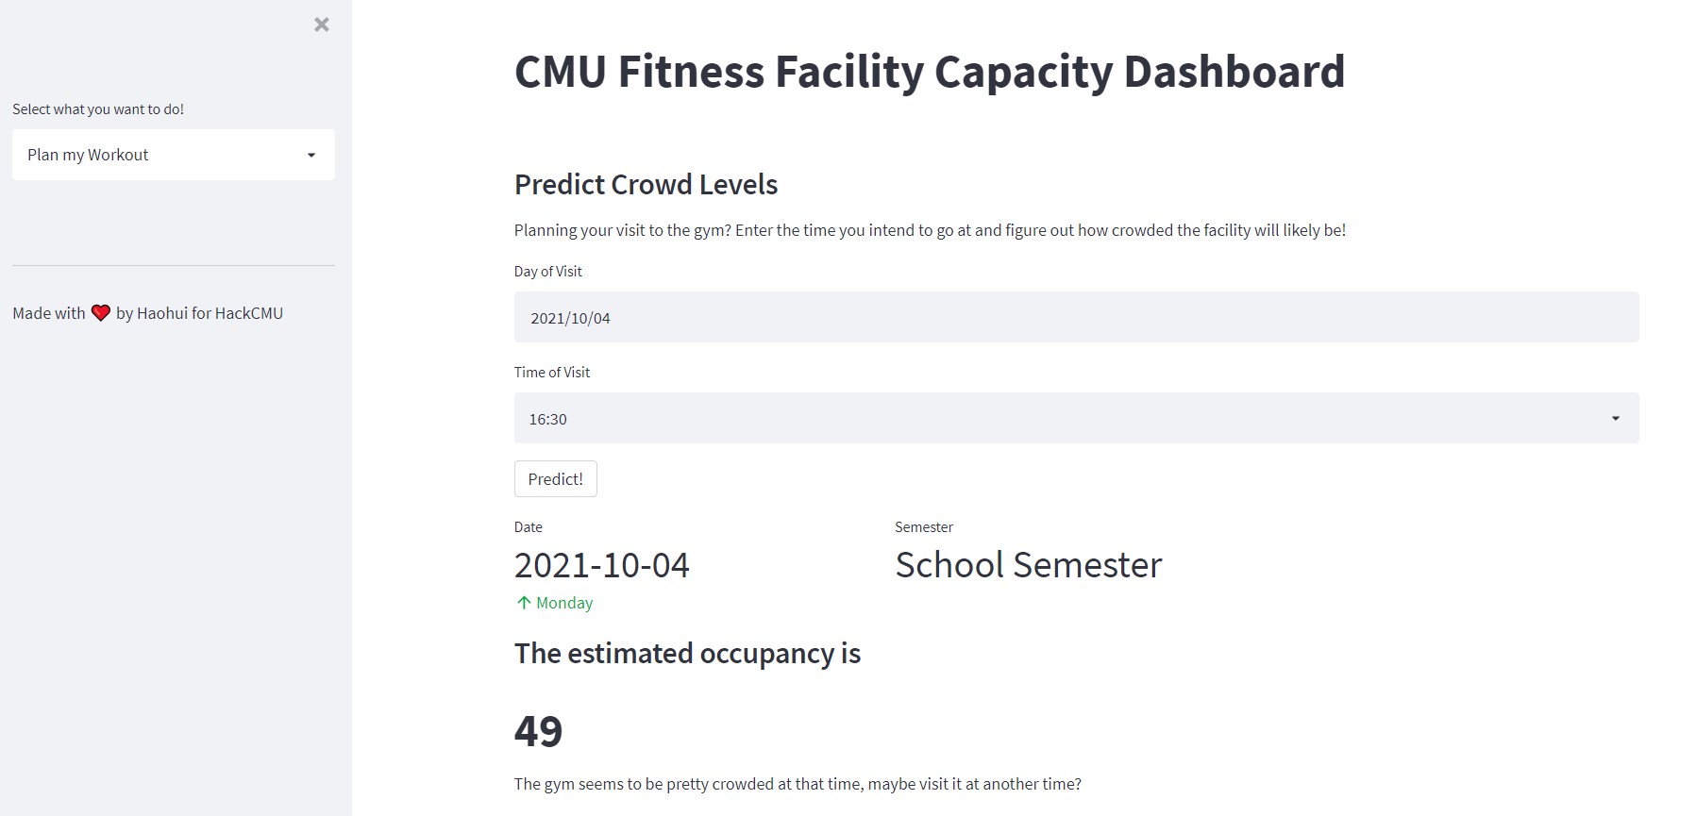Close the sidebar with the X icon

(x=322, y=25)
